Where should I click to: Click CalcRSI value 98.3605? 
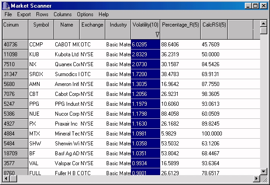click(x=214, y=94)
